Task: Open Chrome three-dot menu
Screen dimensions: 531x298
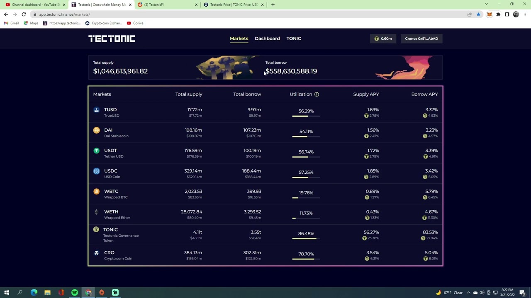Action: pyautogui.click(x=525, y=14)
